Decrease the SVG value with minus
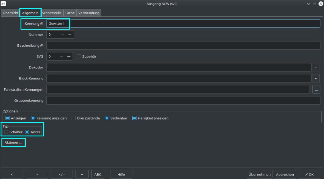This screenshot has width=324, height=179. click(62, 56)
